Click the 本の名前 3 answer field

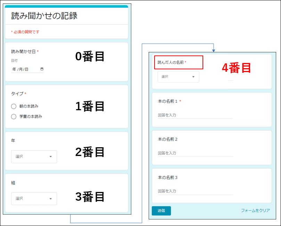pyautogui.click(x=195, y=191)
